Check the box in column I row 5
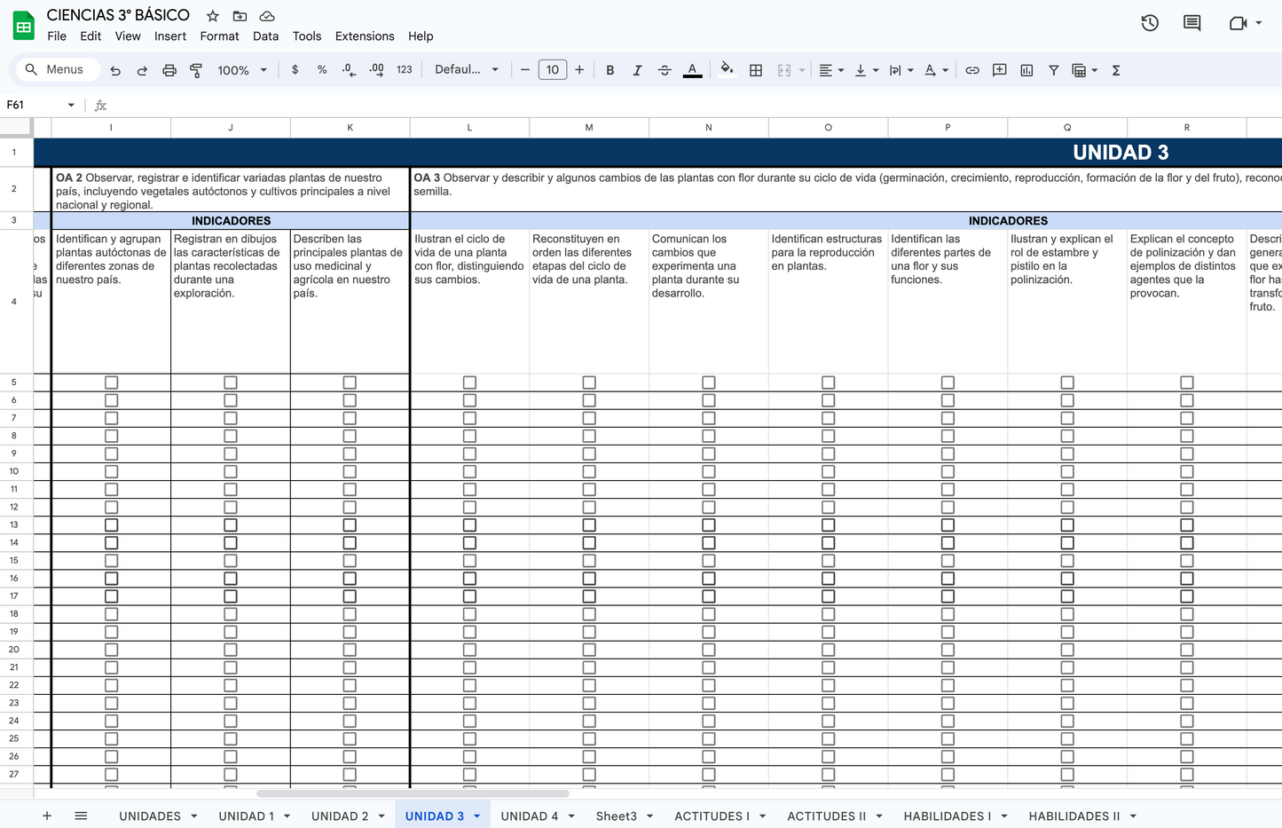 [x=111, y=382]
